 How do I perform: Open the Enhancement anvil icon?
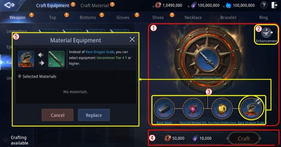266,33
